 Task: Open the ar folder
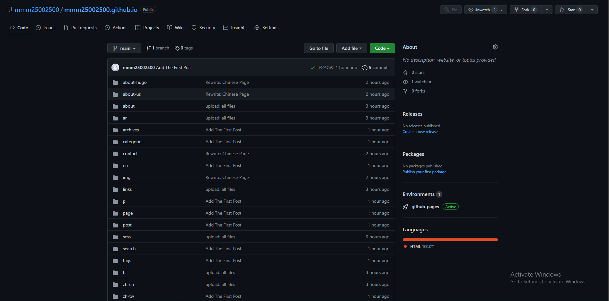click(x=125, y=118)
